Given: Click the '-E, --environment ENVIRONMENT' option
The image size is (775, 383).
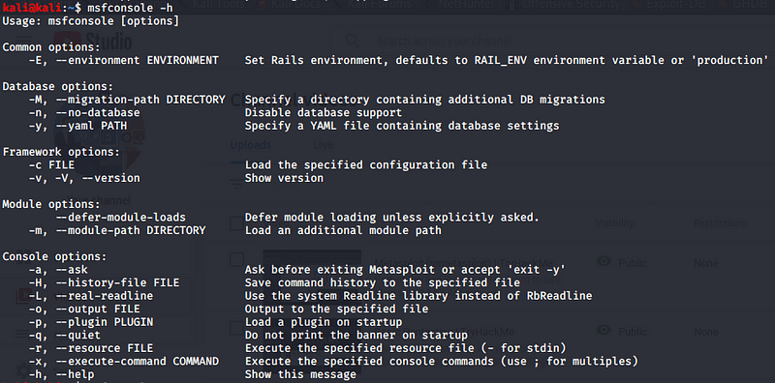Looking at the screenshot, I should (124, 60).
